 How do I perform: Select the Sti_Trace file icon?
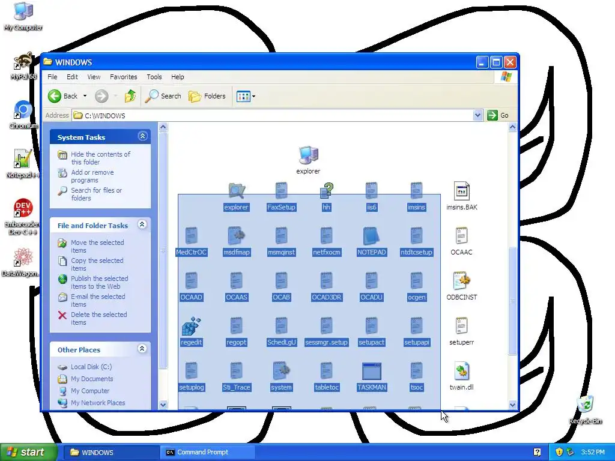click(x=236, y=371)
